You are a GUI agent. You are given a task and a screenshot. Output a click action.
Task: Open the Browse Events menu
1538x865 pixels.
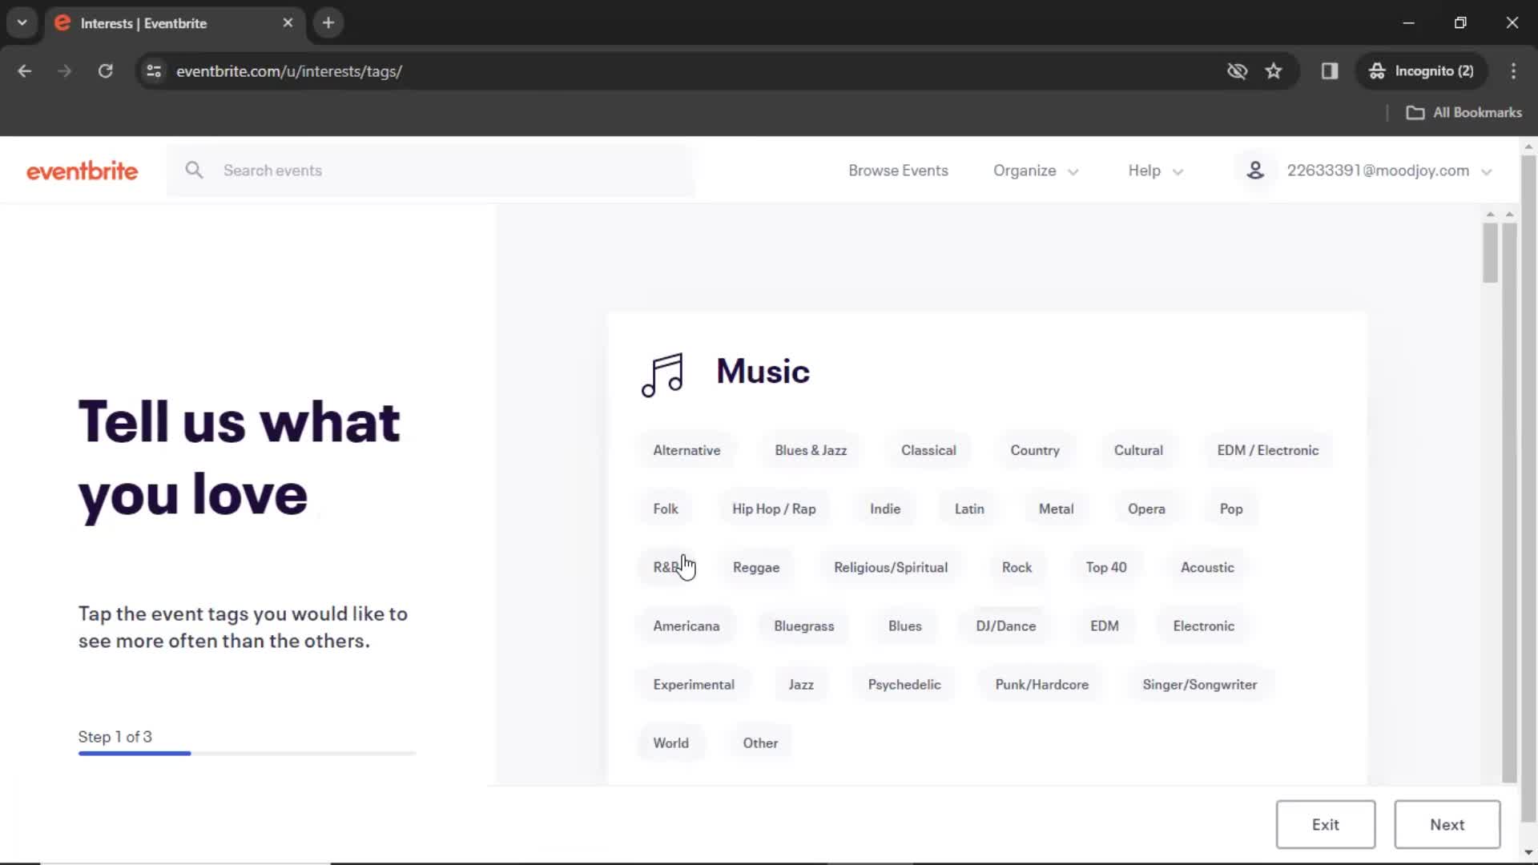(x=898, y=170)
